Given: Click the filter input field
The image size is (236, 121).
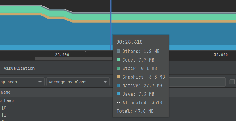Looking at the screenshot, I should pyautogui.click(x=197, y=82).
